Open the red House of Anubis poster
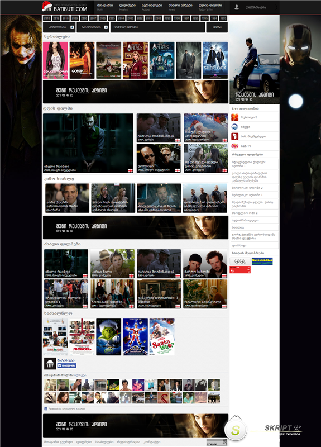321x447 pixels. (135, 60)
